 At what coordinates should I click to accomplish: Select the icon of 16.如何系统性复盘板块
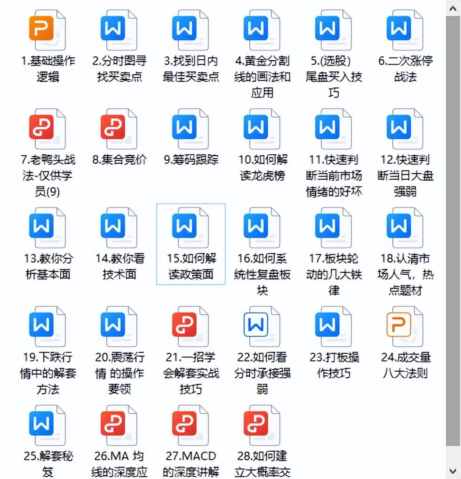(262, 228)
